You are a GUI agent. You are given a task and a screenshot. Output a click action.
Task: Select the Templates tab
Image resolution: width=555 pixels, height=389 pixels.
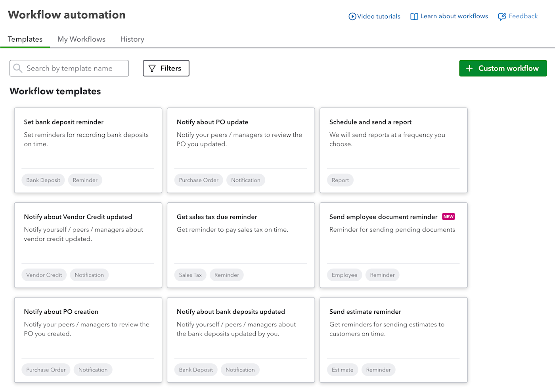pos(25,39)
